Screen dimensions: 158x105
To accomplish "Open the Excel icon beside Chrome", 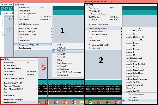I will [x=108, y=102].
